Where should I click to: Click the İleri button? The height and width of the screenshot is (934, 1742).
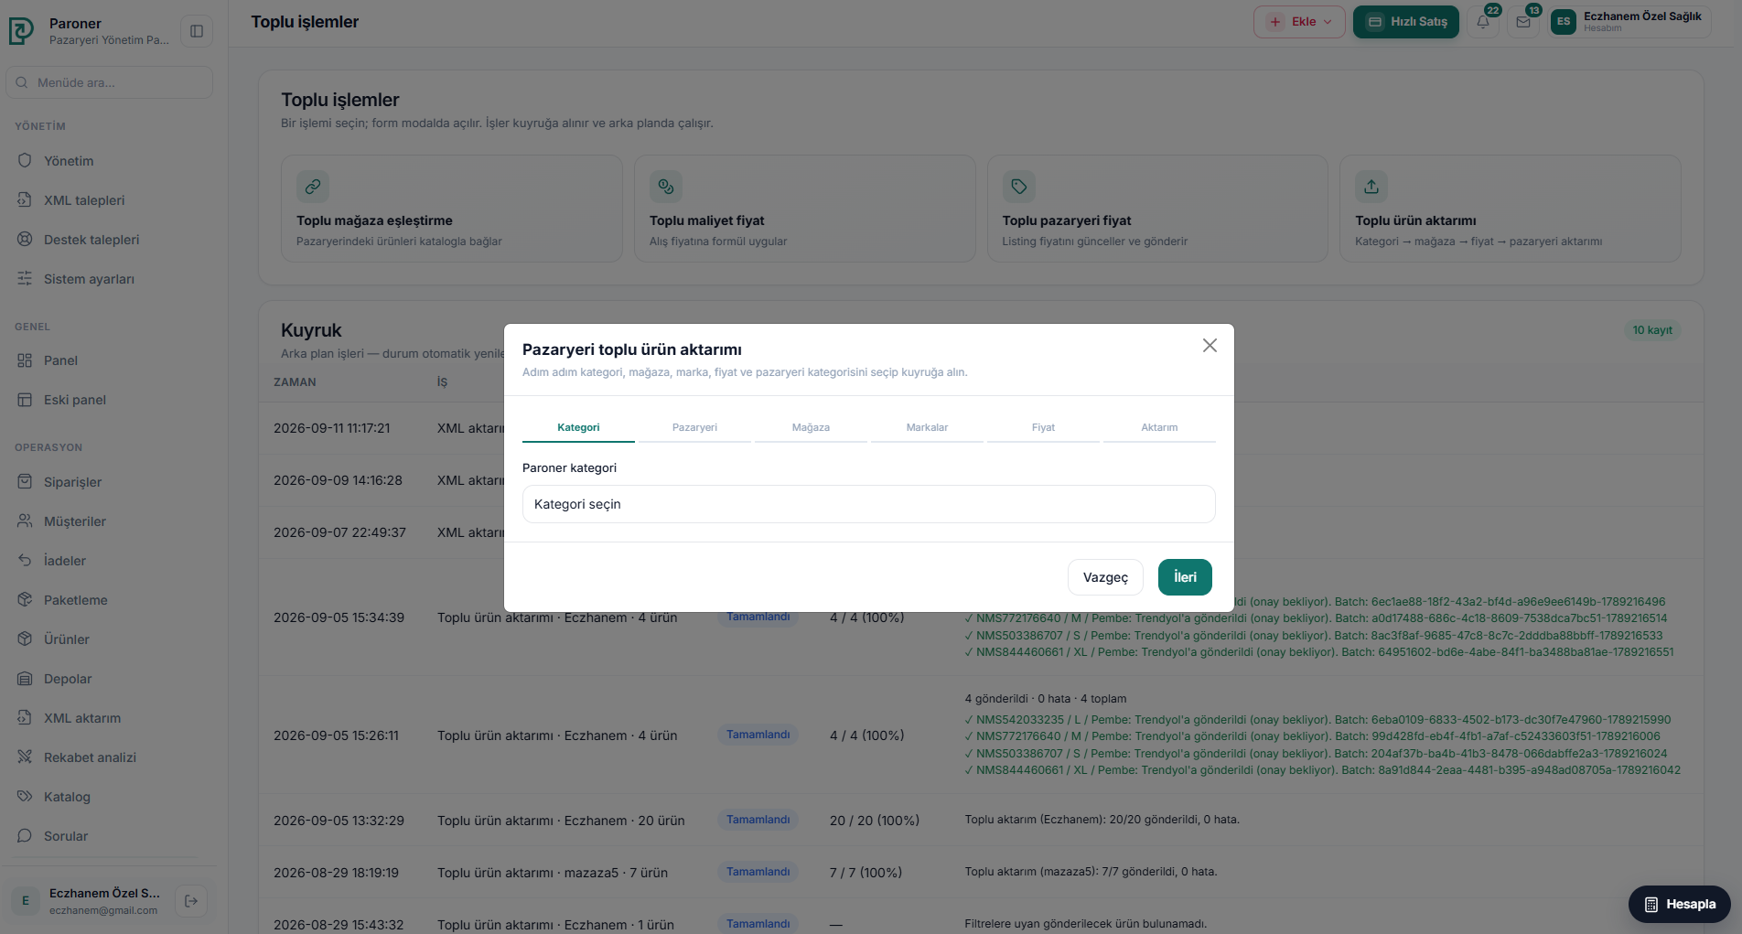(x=1185, y=577)
